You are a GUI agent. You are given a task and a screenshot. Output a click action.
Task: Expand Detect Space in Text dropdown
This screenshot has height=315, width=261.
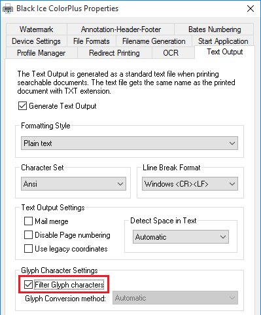tap(181, 237)
